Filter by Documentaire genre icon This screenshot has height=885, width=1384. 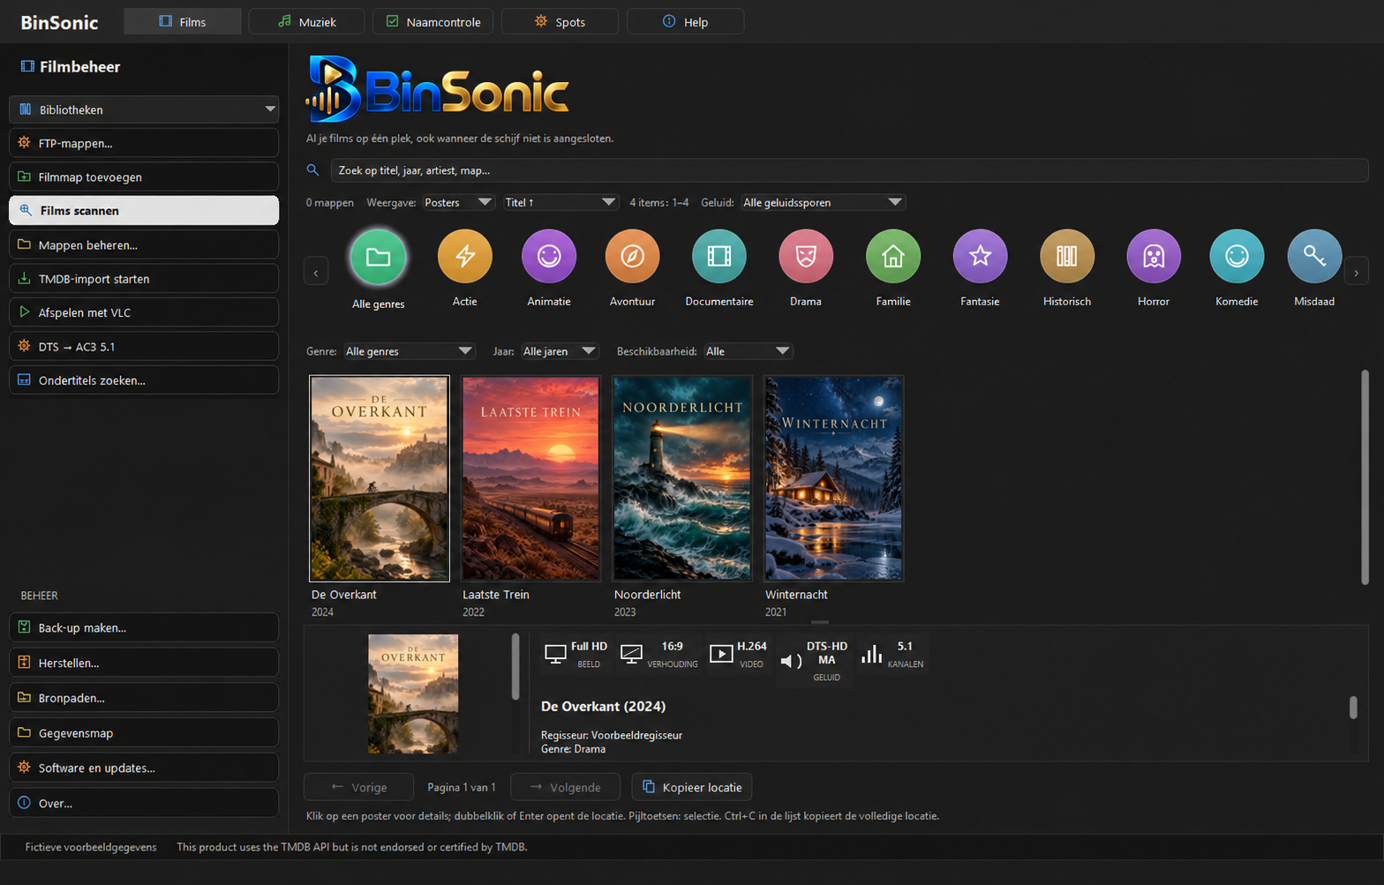(x=719, y=257)
